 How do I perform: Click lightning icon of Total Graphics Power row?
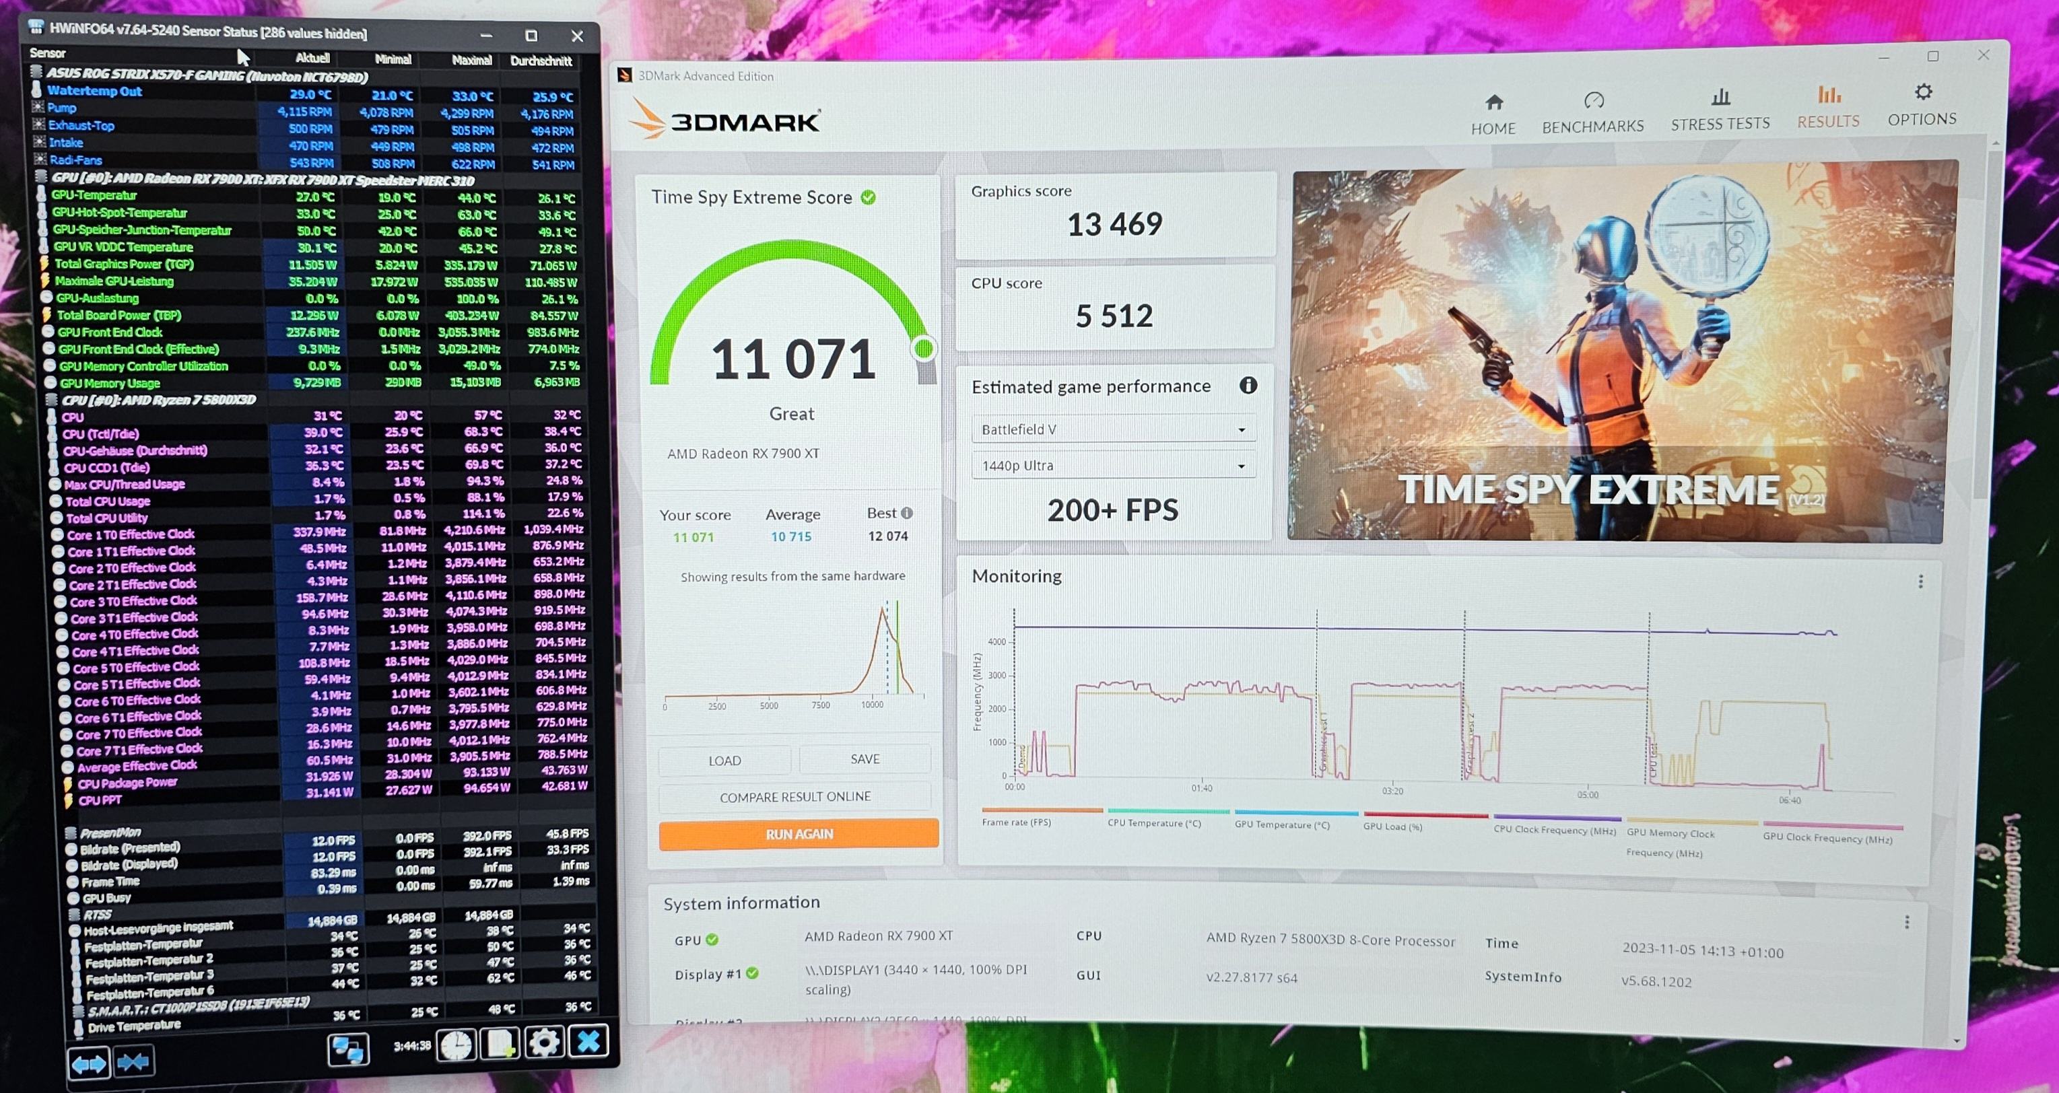coord(44,263)
